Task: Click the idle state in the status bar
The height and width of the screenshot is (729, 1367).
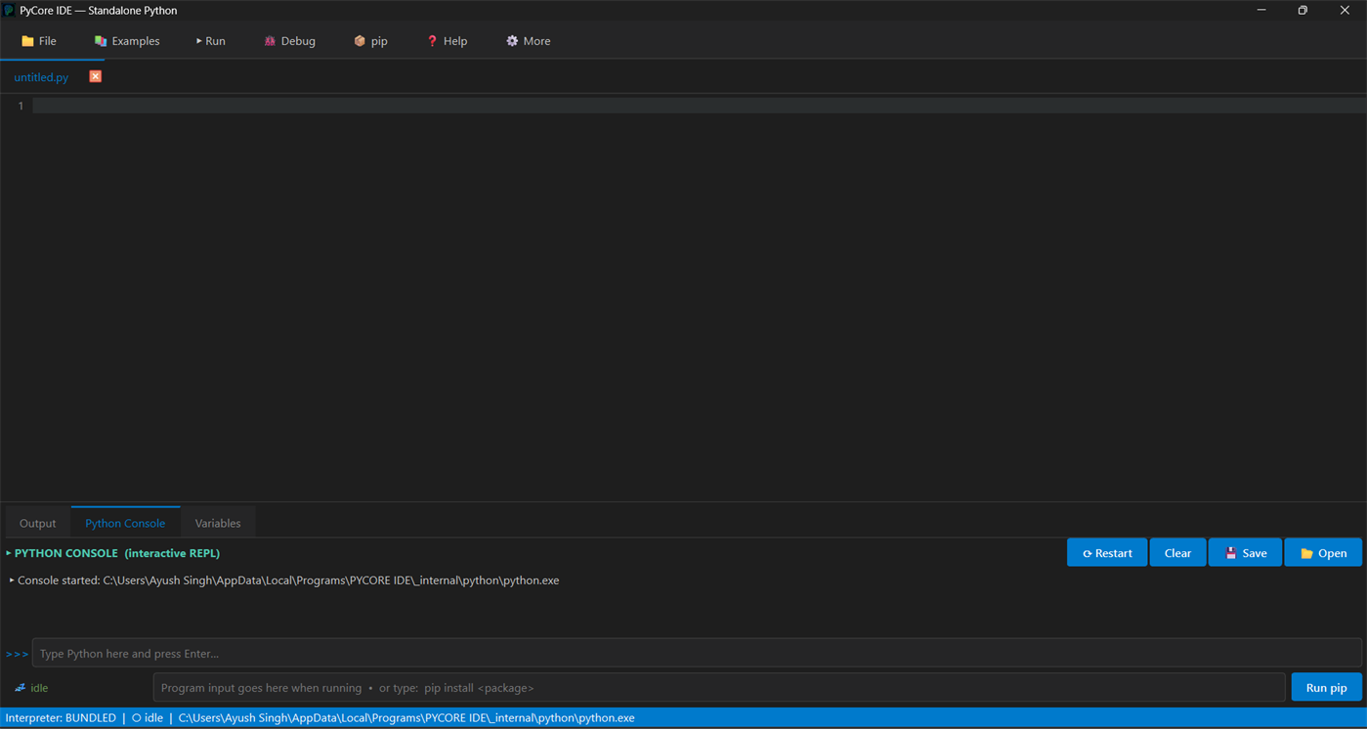Action: [148, 718]
